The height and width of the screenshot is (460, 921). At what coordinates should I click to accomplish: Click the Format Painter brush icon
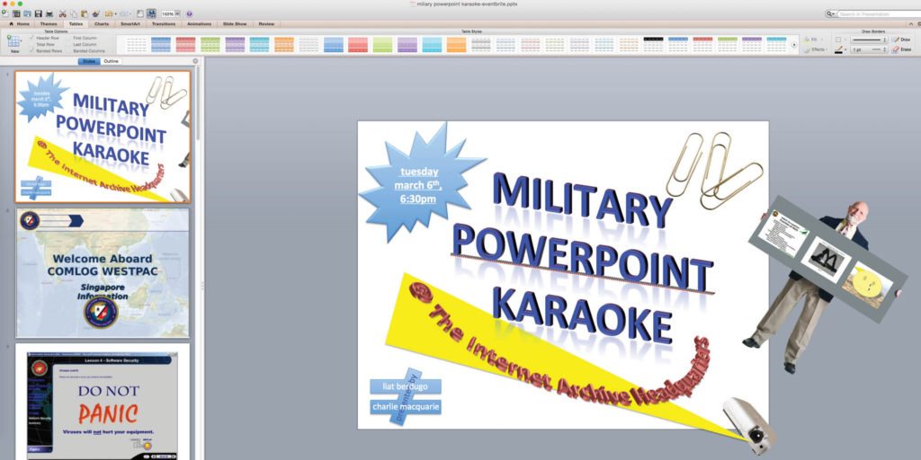click(x=95, y=13)
